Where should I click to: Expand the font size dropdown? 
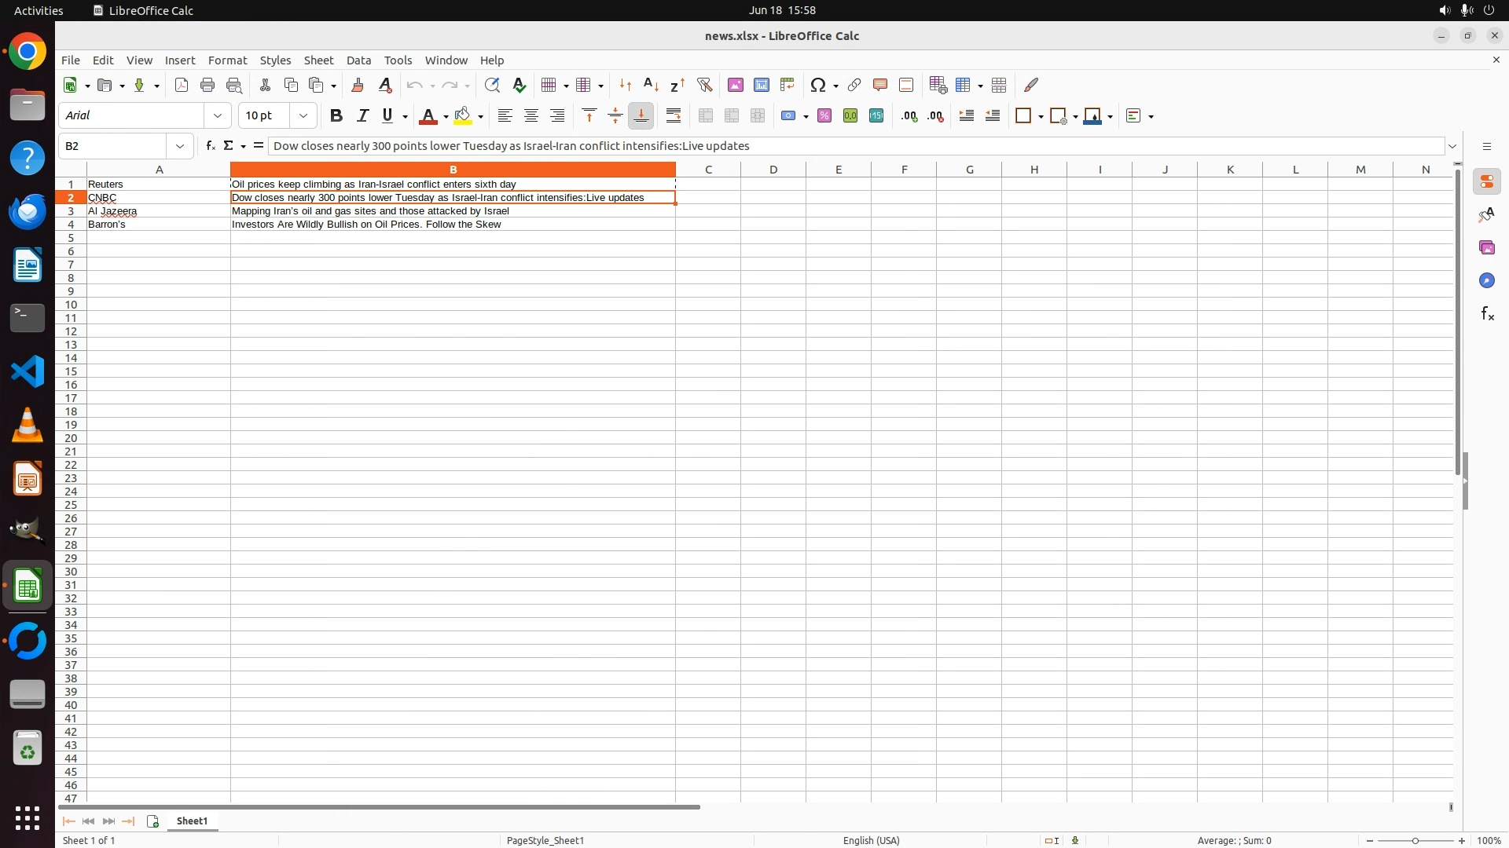(x=303, y=115)
